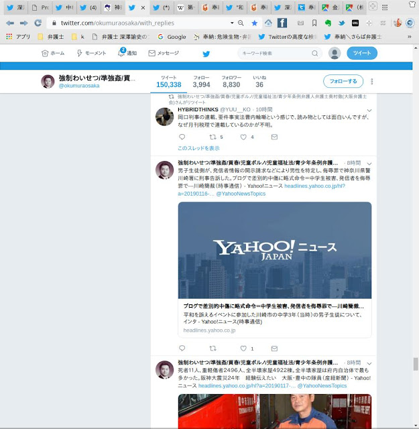
Task: Open the k bookmark folder
Action: 78,37
